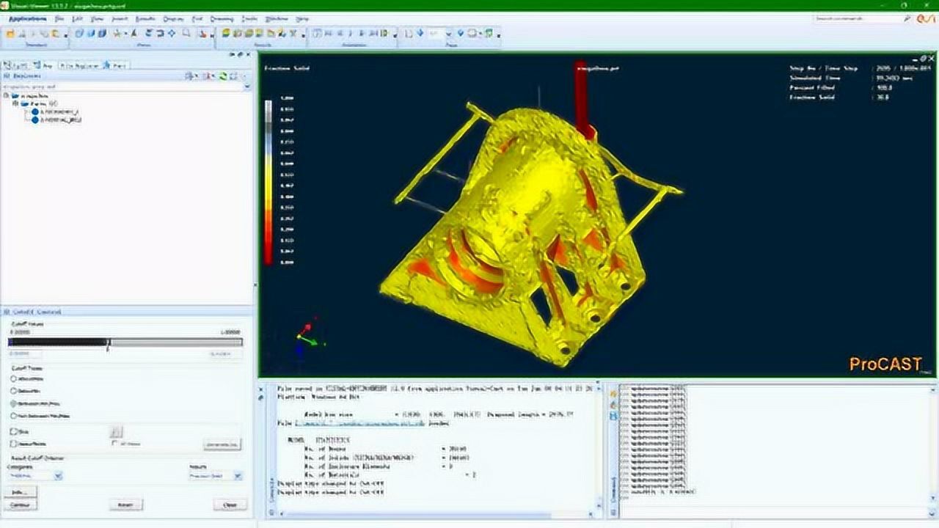Click the small square icon beside Slice
The image size is (939, 528).
click(116, 432)
